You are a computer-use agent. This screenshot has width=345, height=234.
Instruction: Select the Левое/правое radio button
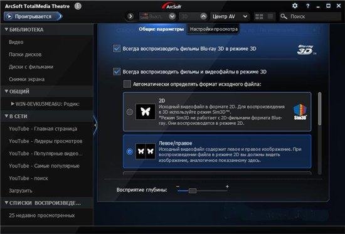coord(130,151)
